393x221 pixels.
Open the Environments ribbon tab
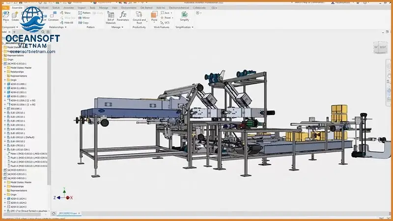129,8
